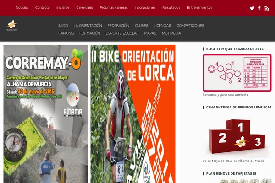The width and height of the screenshot is (275, 183).
Task: Select CLUBES menu item
Action: [x=142, y=26]
